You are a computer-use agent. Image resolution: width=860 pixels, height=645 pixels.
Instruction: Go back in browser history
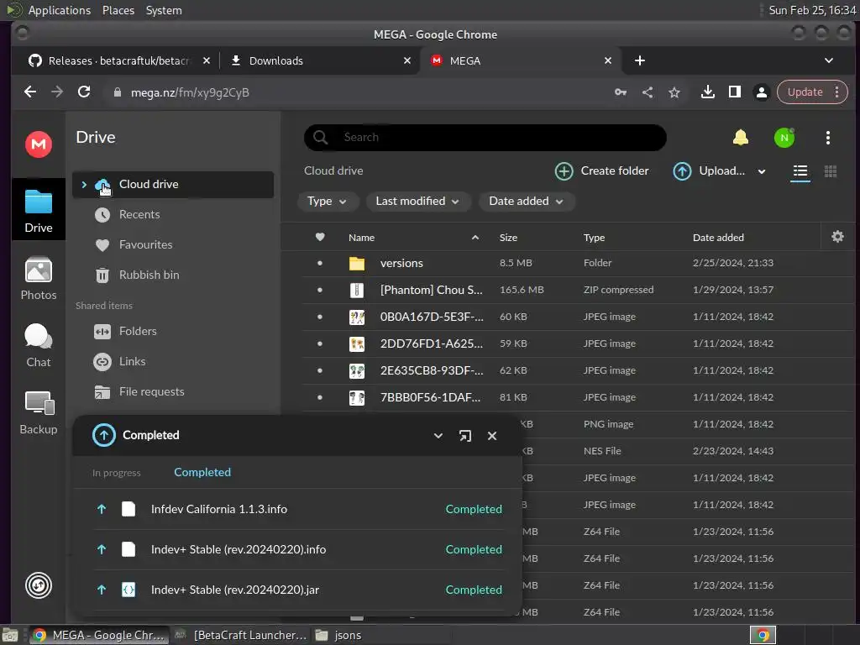tap(30, 92)
